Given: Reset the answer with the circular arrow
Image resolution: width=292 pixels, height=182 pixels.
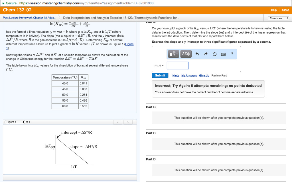Looking at the screenshot, I should [x=214, y=54].
